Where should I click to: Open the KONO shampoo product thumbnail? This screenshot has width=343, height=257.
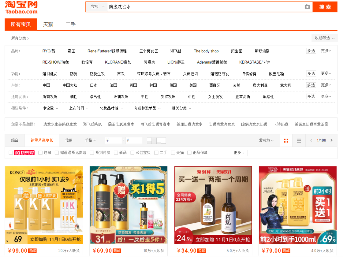pos(44,205)
